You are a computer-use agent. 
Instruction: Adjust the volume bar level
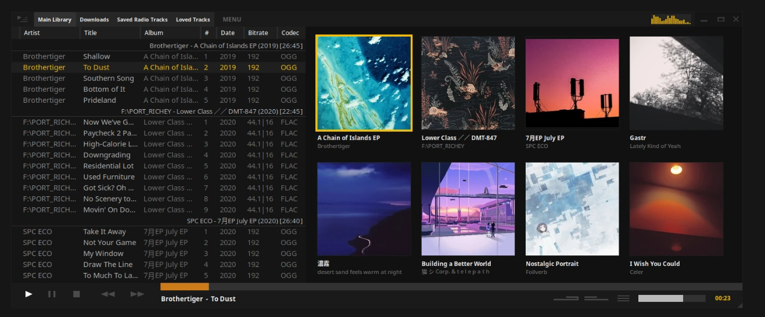[671, 298]
